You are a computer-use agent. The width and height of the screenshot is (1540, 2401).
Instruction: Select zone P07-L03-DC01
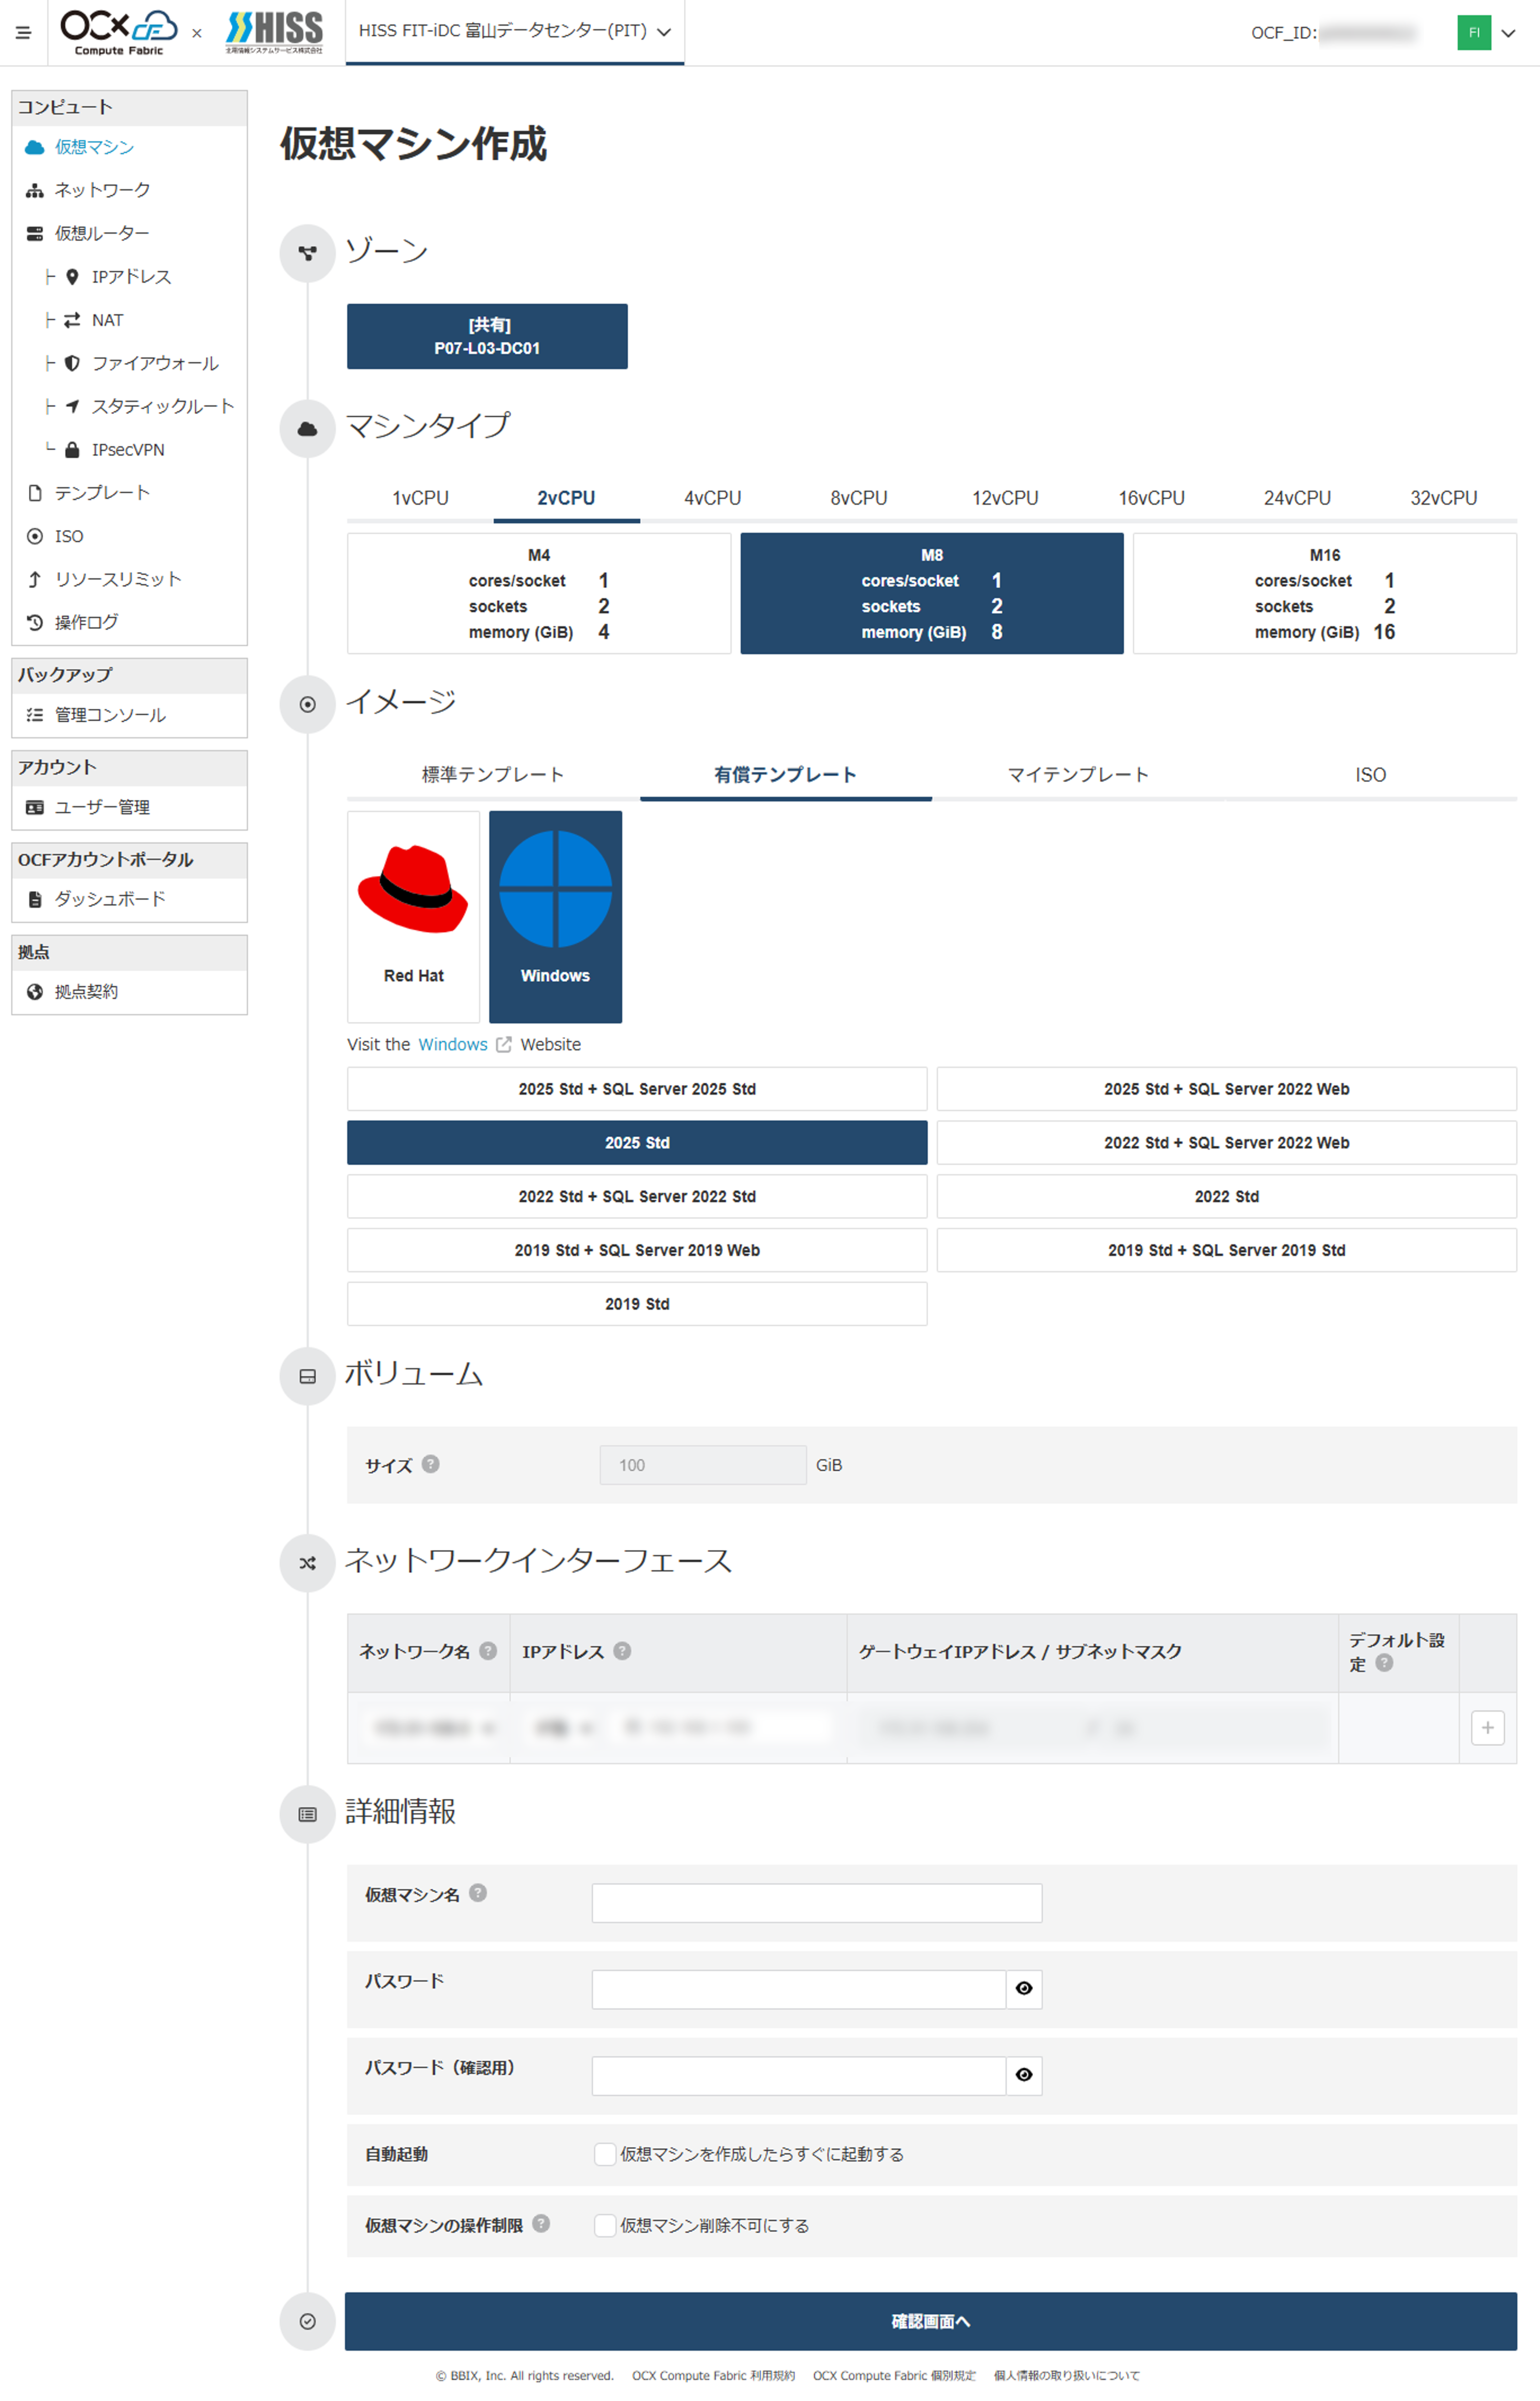(487, 336)
